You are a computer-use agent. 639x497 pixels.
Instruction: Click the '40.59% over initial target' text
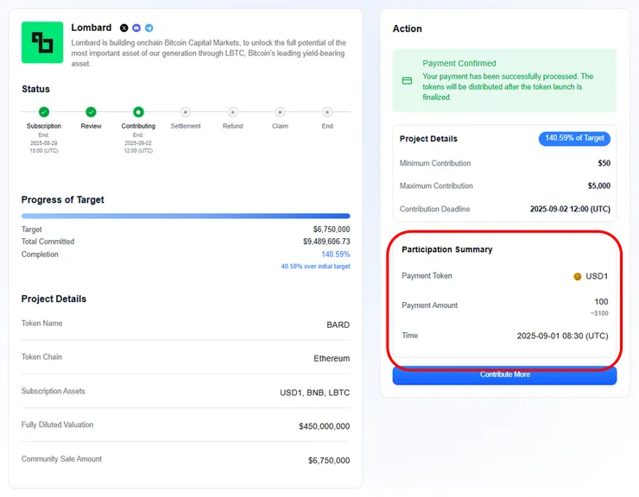pos(315,267)
